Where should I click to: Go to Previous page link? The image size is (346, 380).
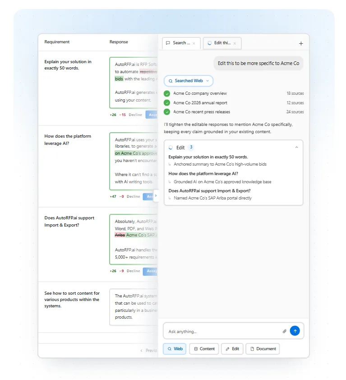(x=149, y=350)
